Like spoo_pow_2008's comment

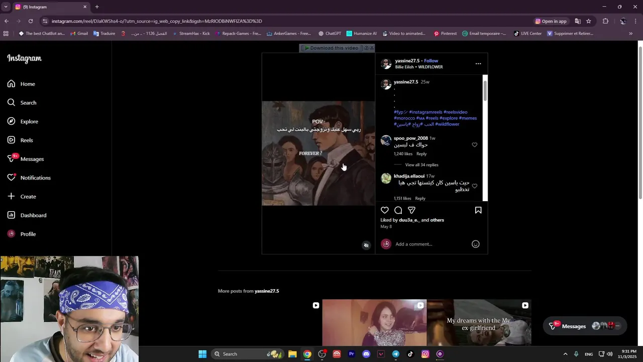pos(475,145)
